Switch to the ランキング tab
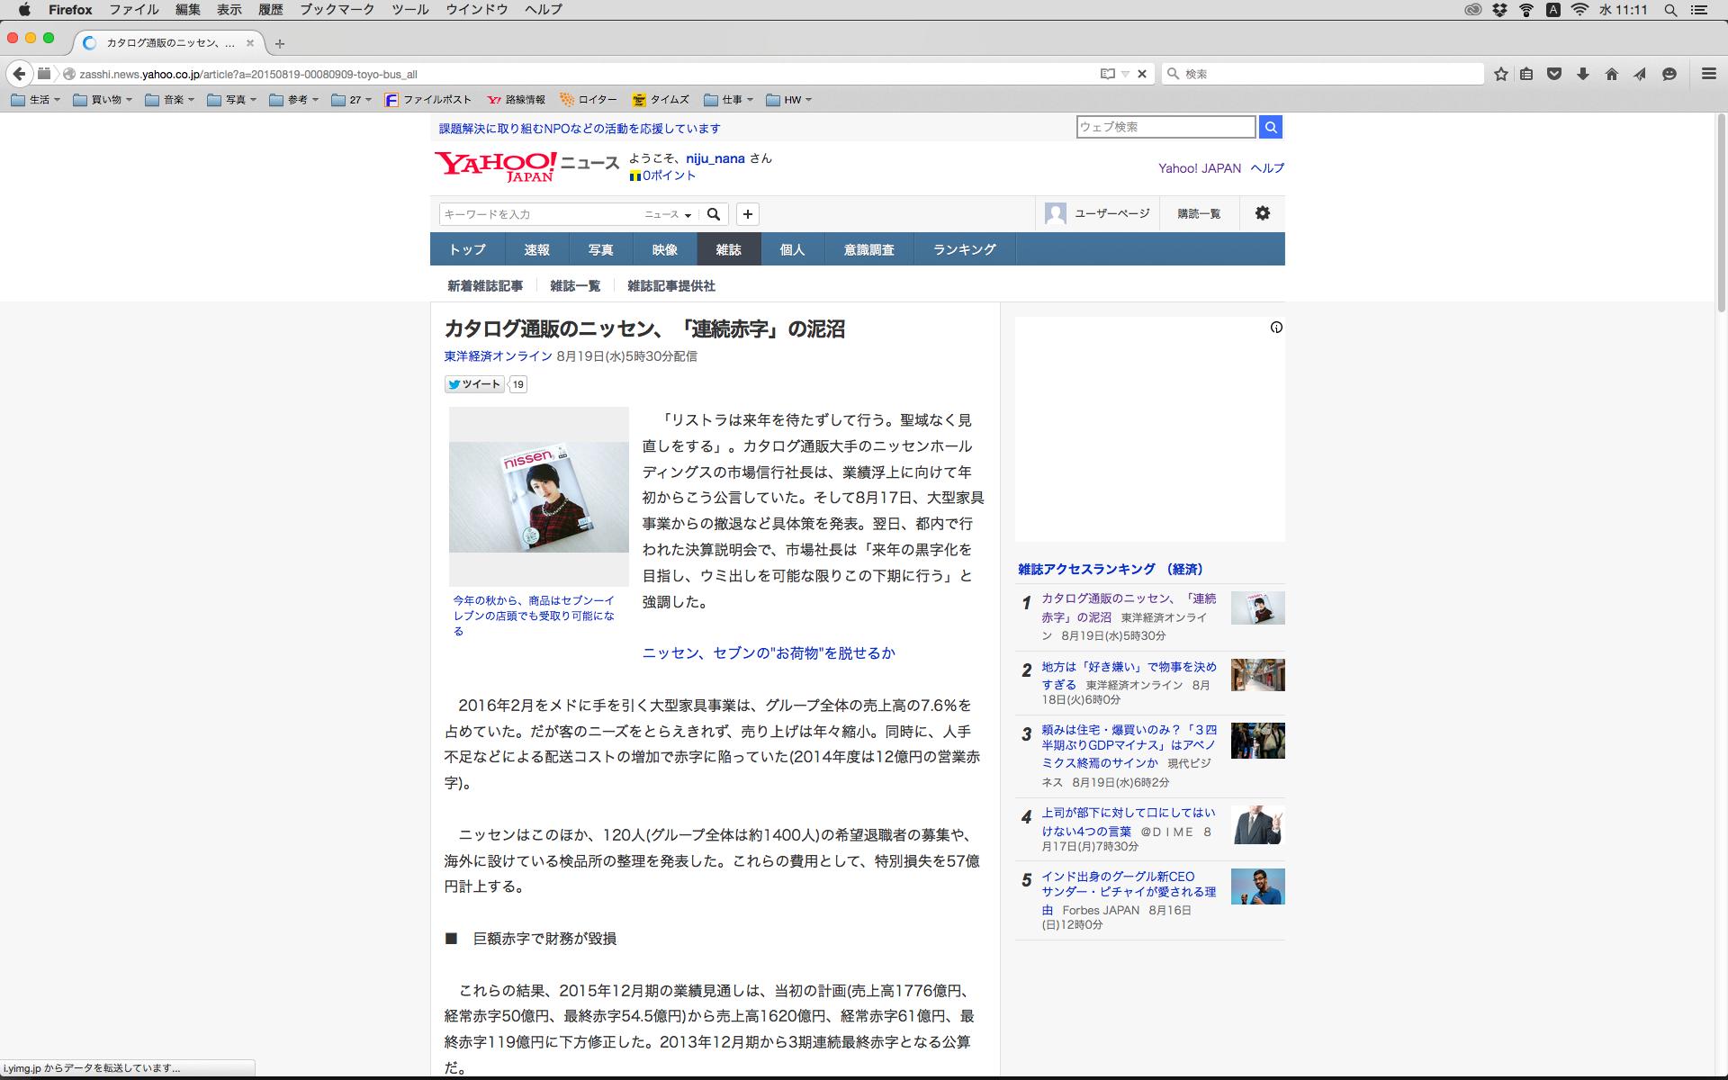This screenshot has width=1728, height=1080. [x=964, y=249]
